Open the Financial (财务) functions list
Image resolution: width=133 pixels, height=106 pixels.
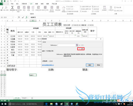24,8
